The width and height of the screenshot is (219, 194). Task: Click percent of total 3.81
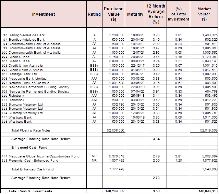point(179,156)
